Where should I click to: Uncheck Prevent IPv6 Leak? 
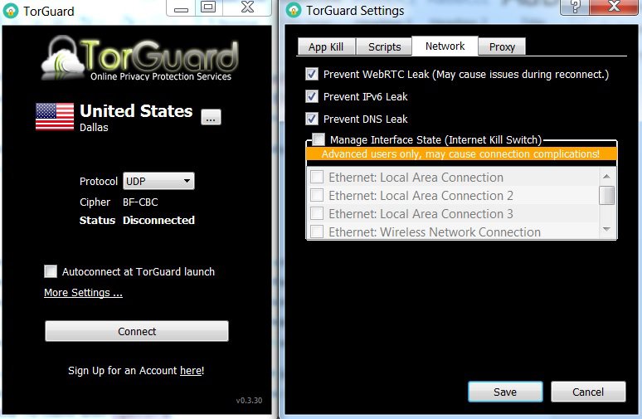coord(312,97)
